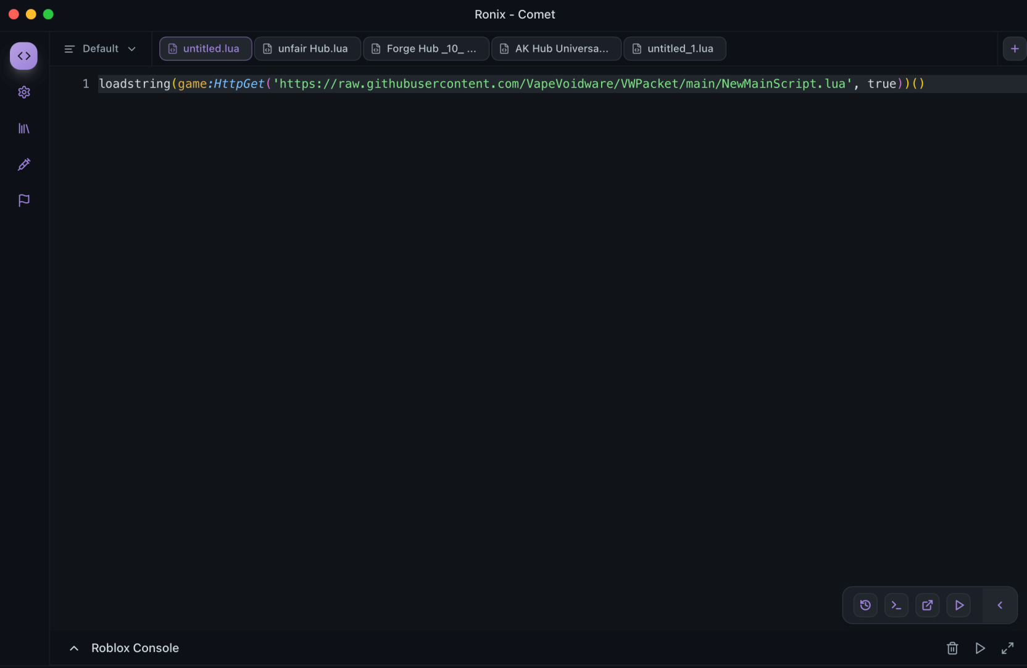Select the inject syringe icon
The width and height of the screenshot is (1027, 668).
[23, 165]
